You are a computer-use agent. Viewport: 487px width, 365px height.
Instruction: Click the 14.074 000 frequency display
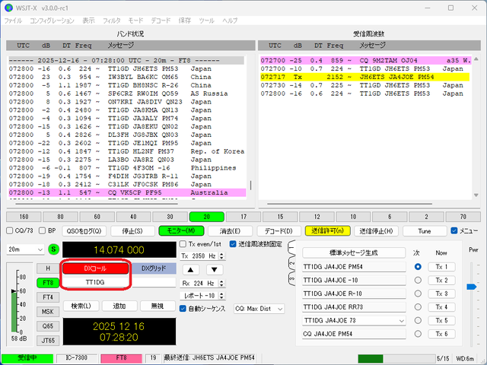click(x=119, y=250)
